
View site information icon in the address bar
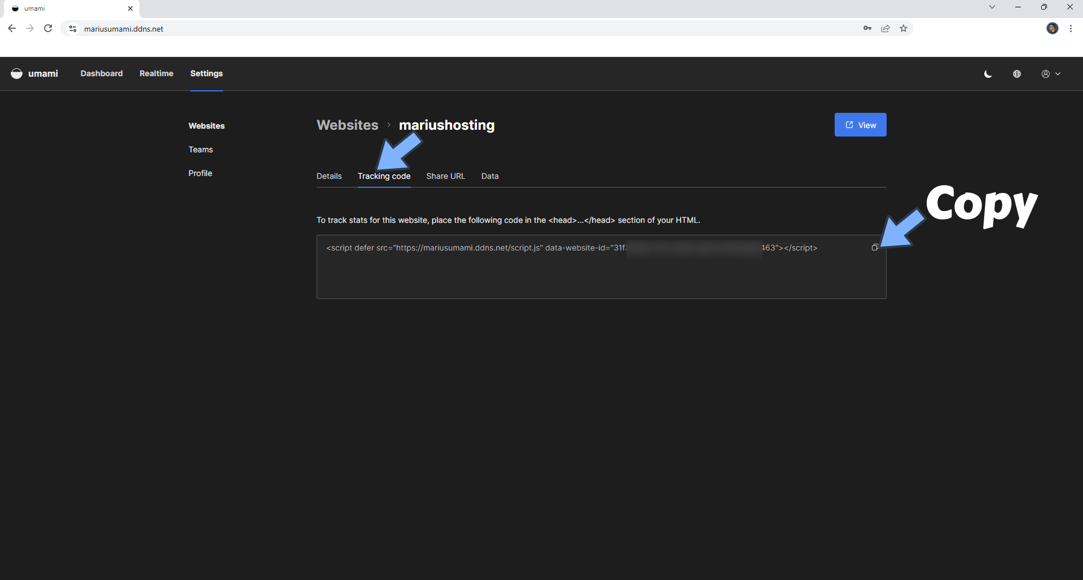tap(72, 28)
